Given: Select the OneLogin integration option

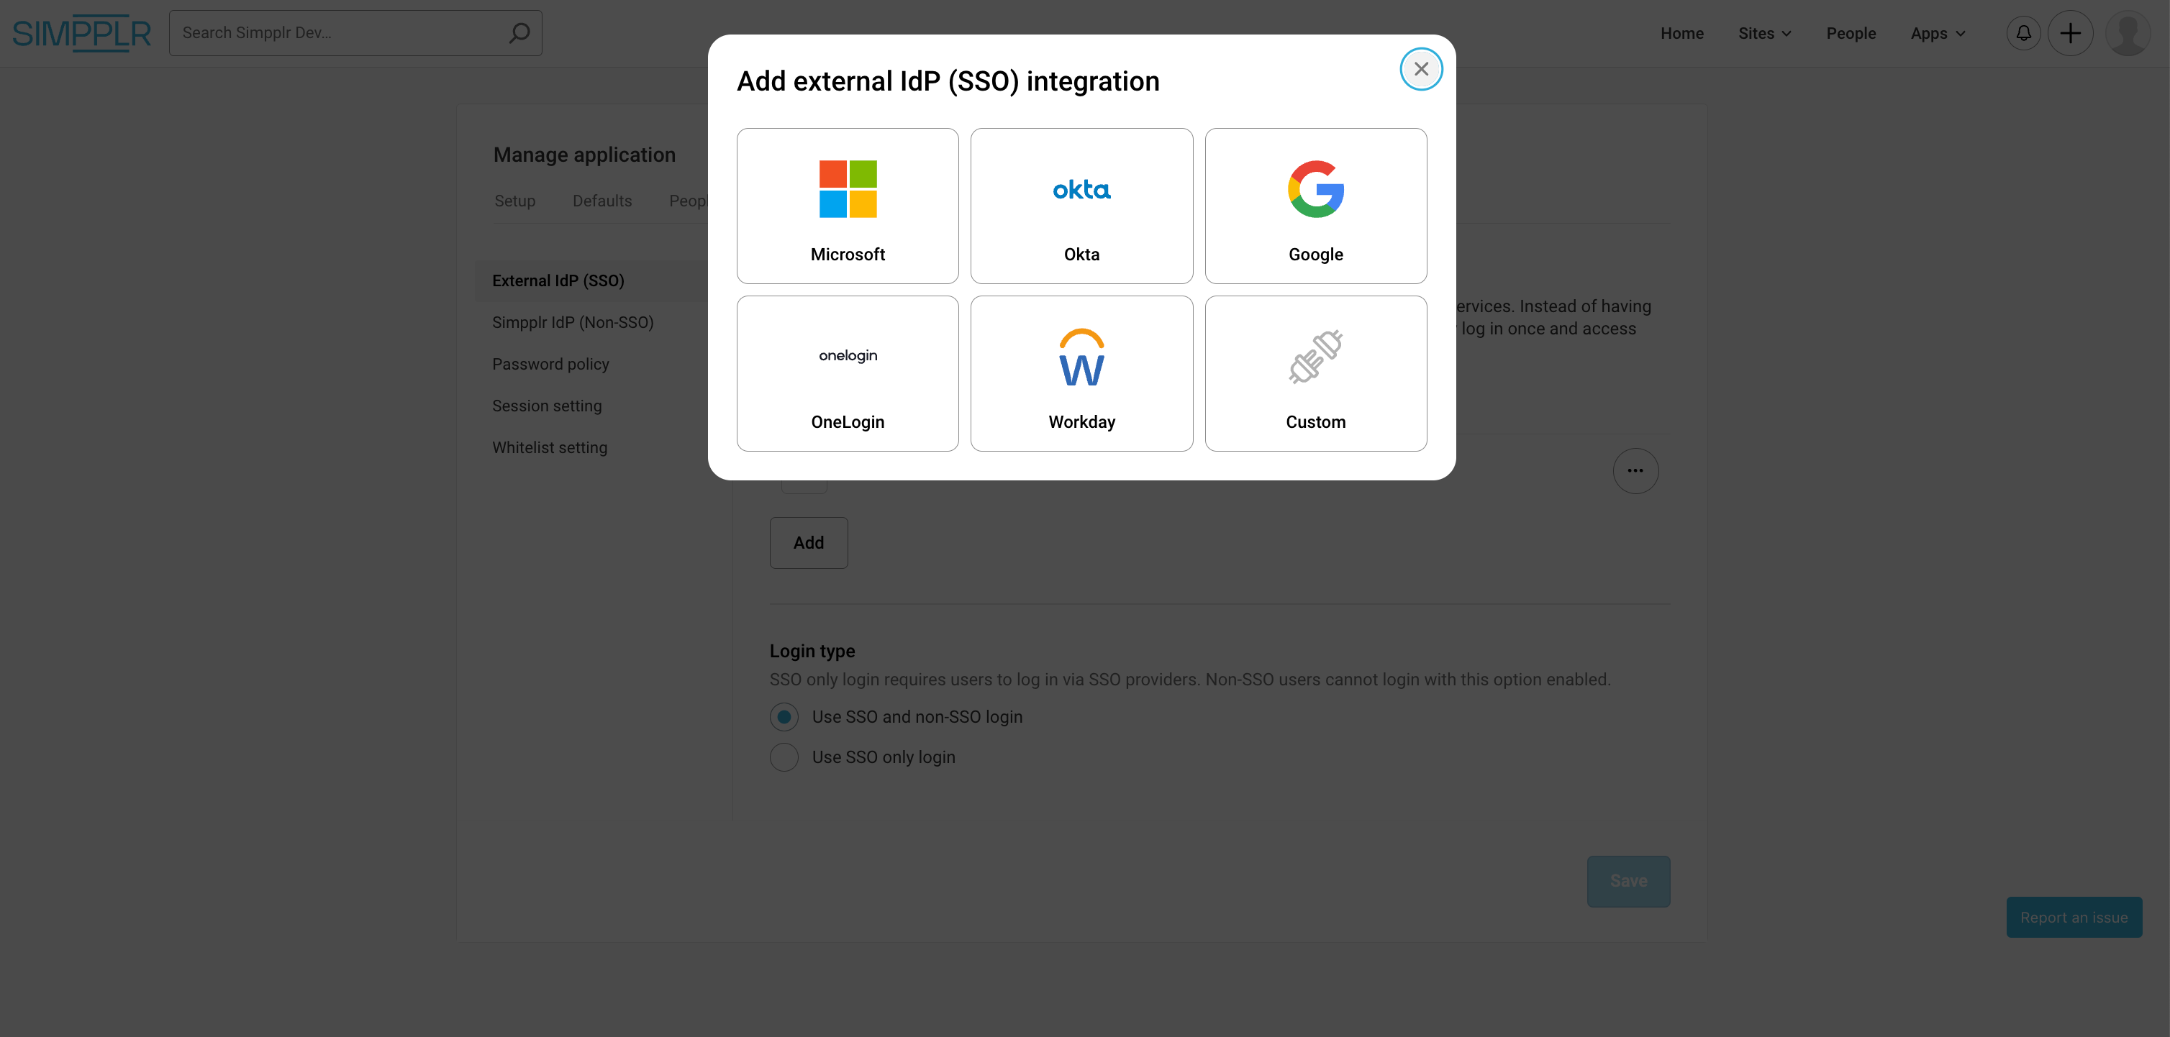Looking at the screenshot, I should (x=848, y=374).
